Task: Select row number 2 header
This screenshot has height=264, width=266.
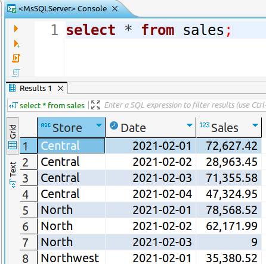Action: [x=29, y=162]
